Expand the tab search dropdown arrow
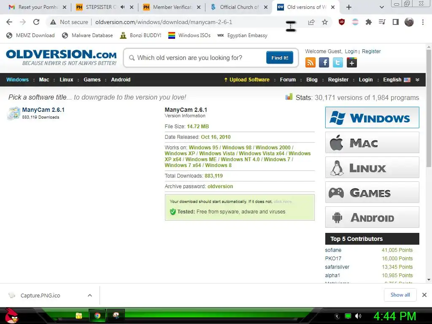This screenshot has width=432, height=324. (381, 7)
